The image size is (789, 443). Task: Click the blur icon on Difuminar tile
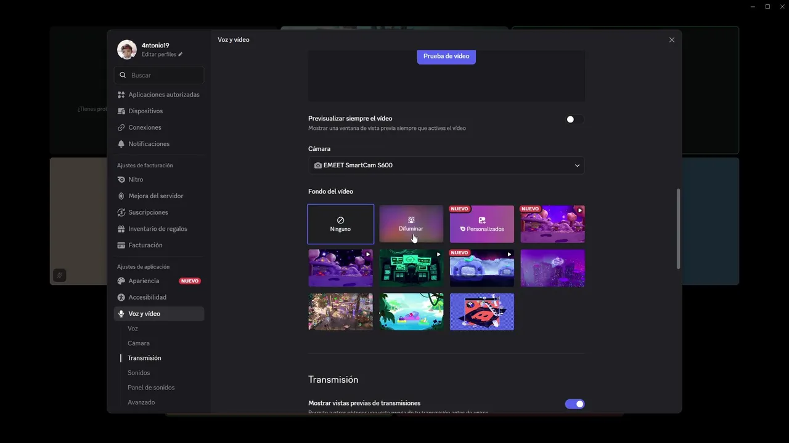(x=411, y=220)
